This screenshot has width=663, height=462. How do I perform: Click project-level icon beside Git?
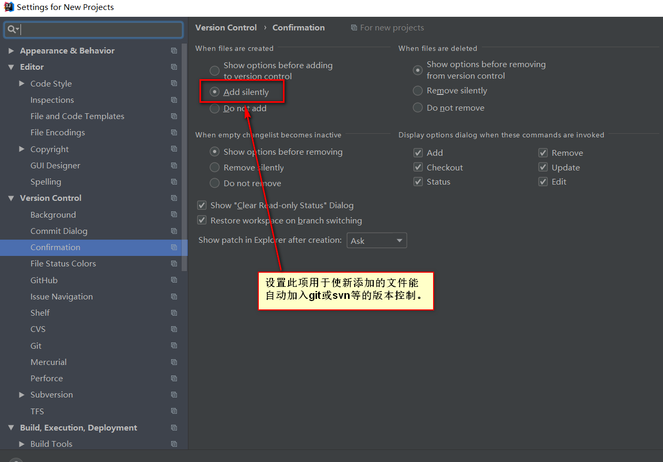(174, 346)
